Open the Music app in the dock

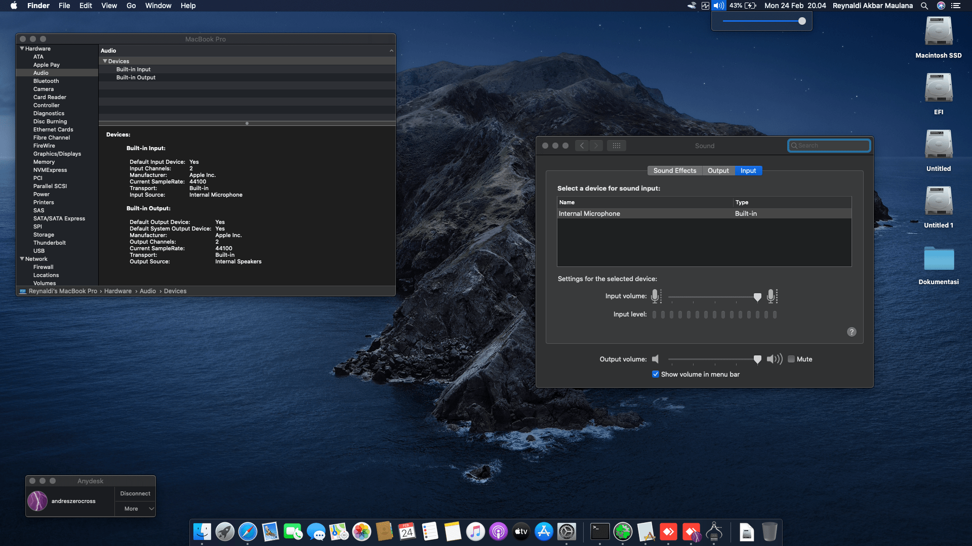tap(475, 532)
